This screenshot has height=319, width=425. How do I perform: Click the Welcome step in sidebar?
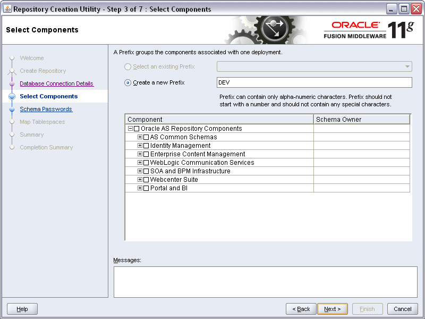(x=32, y=58)
